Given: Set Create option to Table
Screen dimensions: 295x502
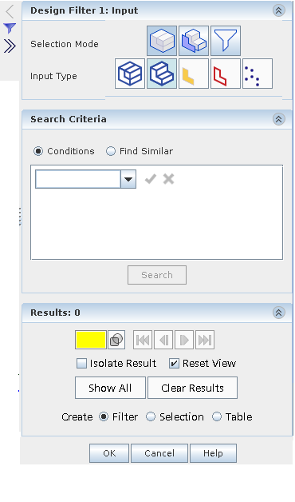Looking at the screenshot, I should pos(217,416).
